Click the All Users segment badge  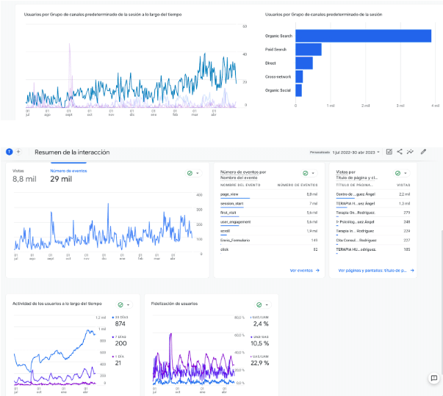(x=10, y=152)
